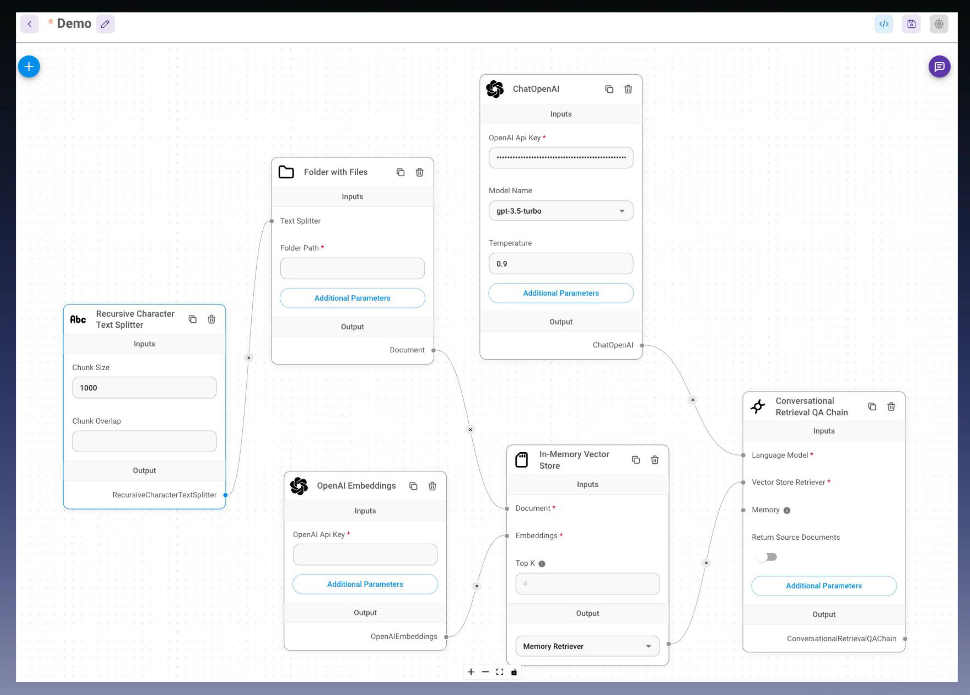970x695 pixels.
Task: Zoom in on the canvas with plus control
Action: coord(471,672)
